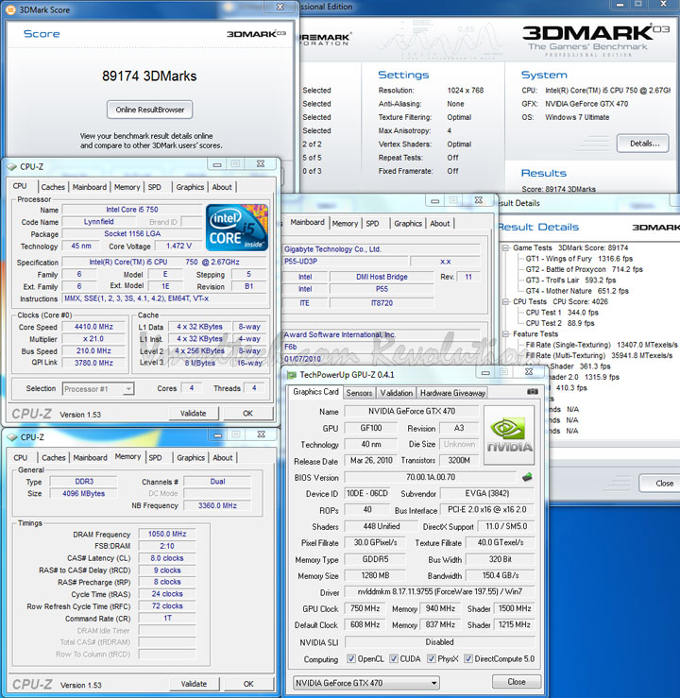Click Validate in top CPU-Z window
Image resolution: width=680 pixels, height=698 pixels.
[x=194, y=413]
